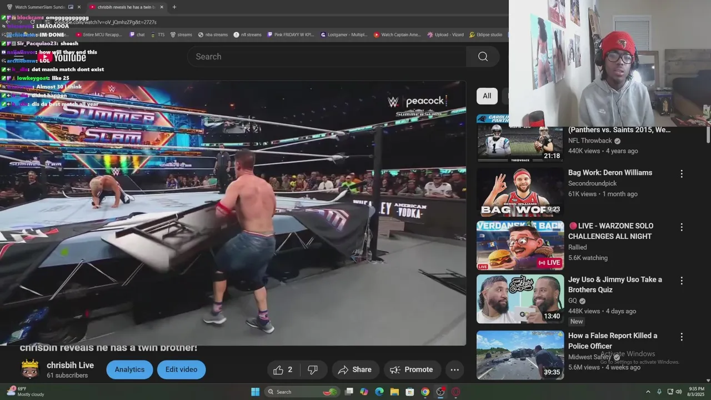Viewport: 711px width, 400px height.
Task: Click the YouTube search magnifier button
Action: point(483,57)
